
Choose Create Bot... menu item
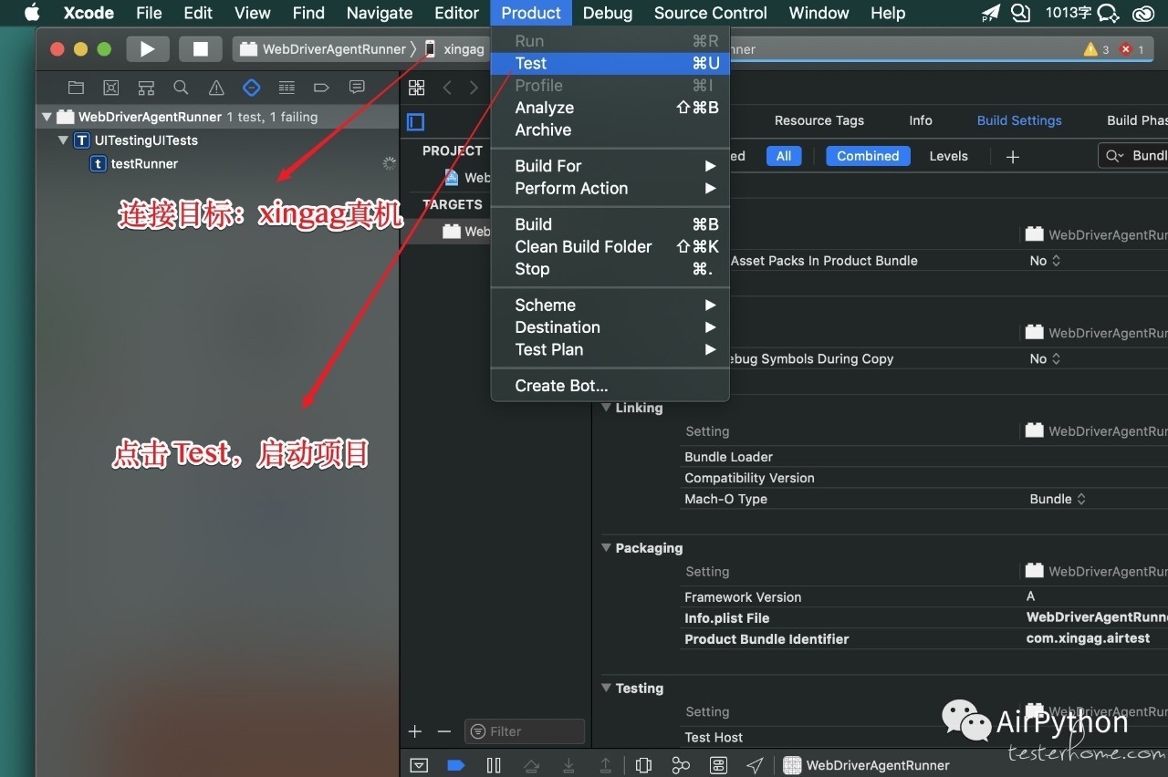click(610, 386)
